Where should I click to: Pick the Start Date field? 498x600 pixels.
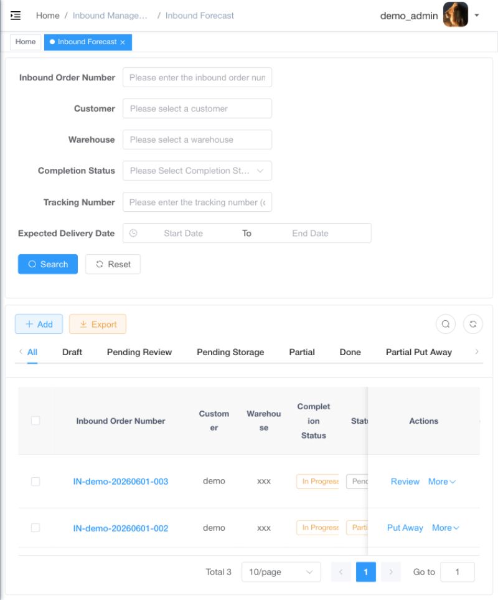click(184, 234)
